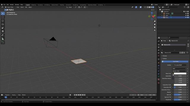Switch to the Modeling workspace tab
Screen dimensions: 190x106
point(34,5)
